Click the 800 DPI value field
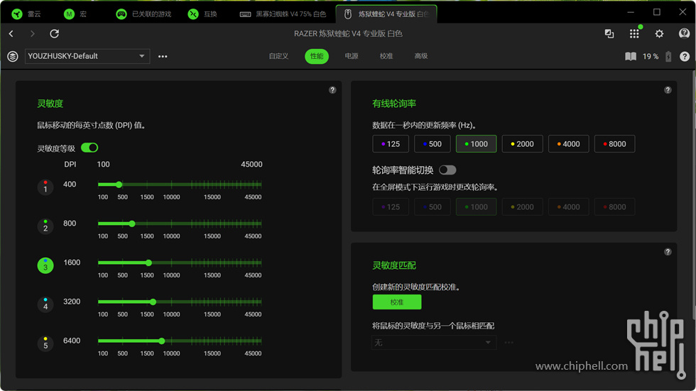The height and width of the screenshot is (391, 696). pos(70,224)
